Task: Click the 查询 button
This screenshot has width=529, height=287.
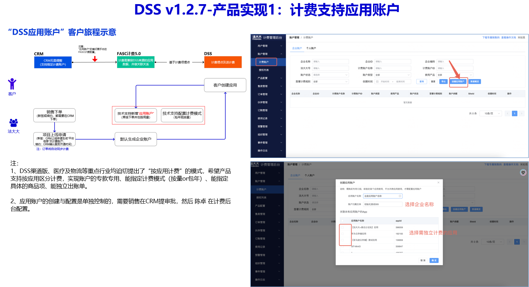Action: 422,82
